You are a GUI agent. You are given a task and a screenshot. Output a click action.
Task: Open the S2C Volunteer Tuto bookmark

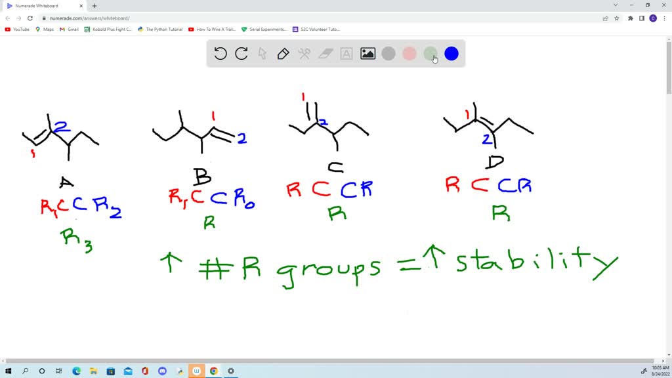318,29
